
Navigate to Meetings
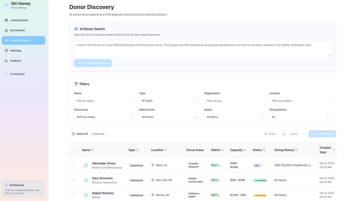(23, 51)
